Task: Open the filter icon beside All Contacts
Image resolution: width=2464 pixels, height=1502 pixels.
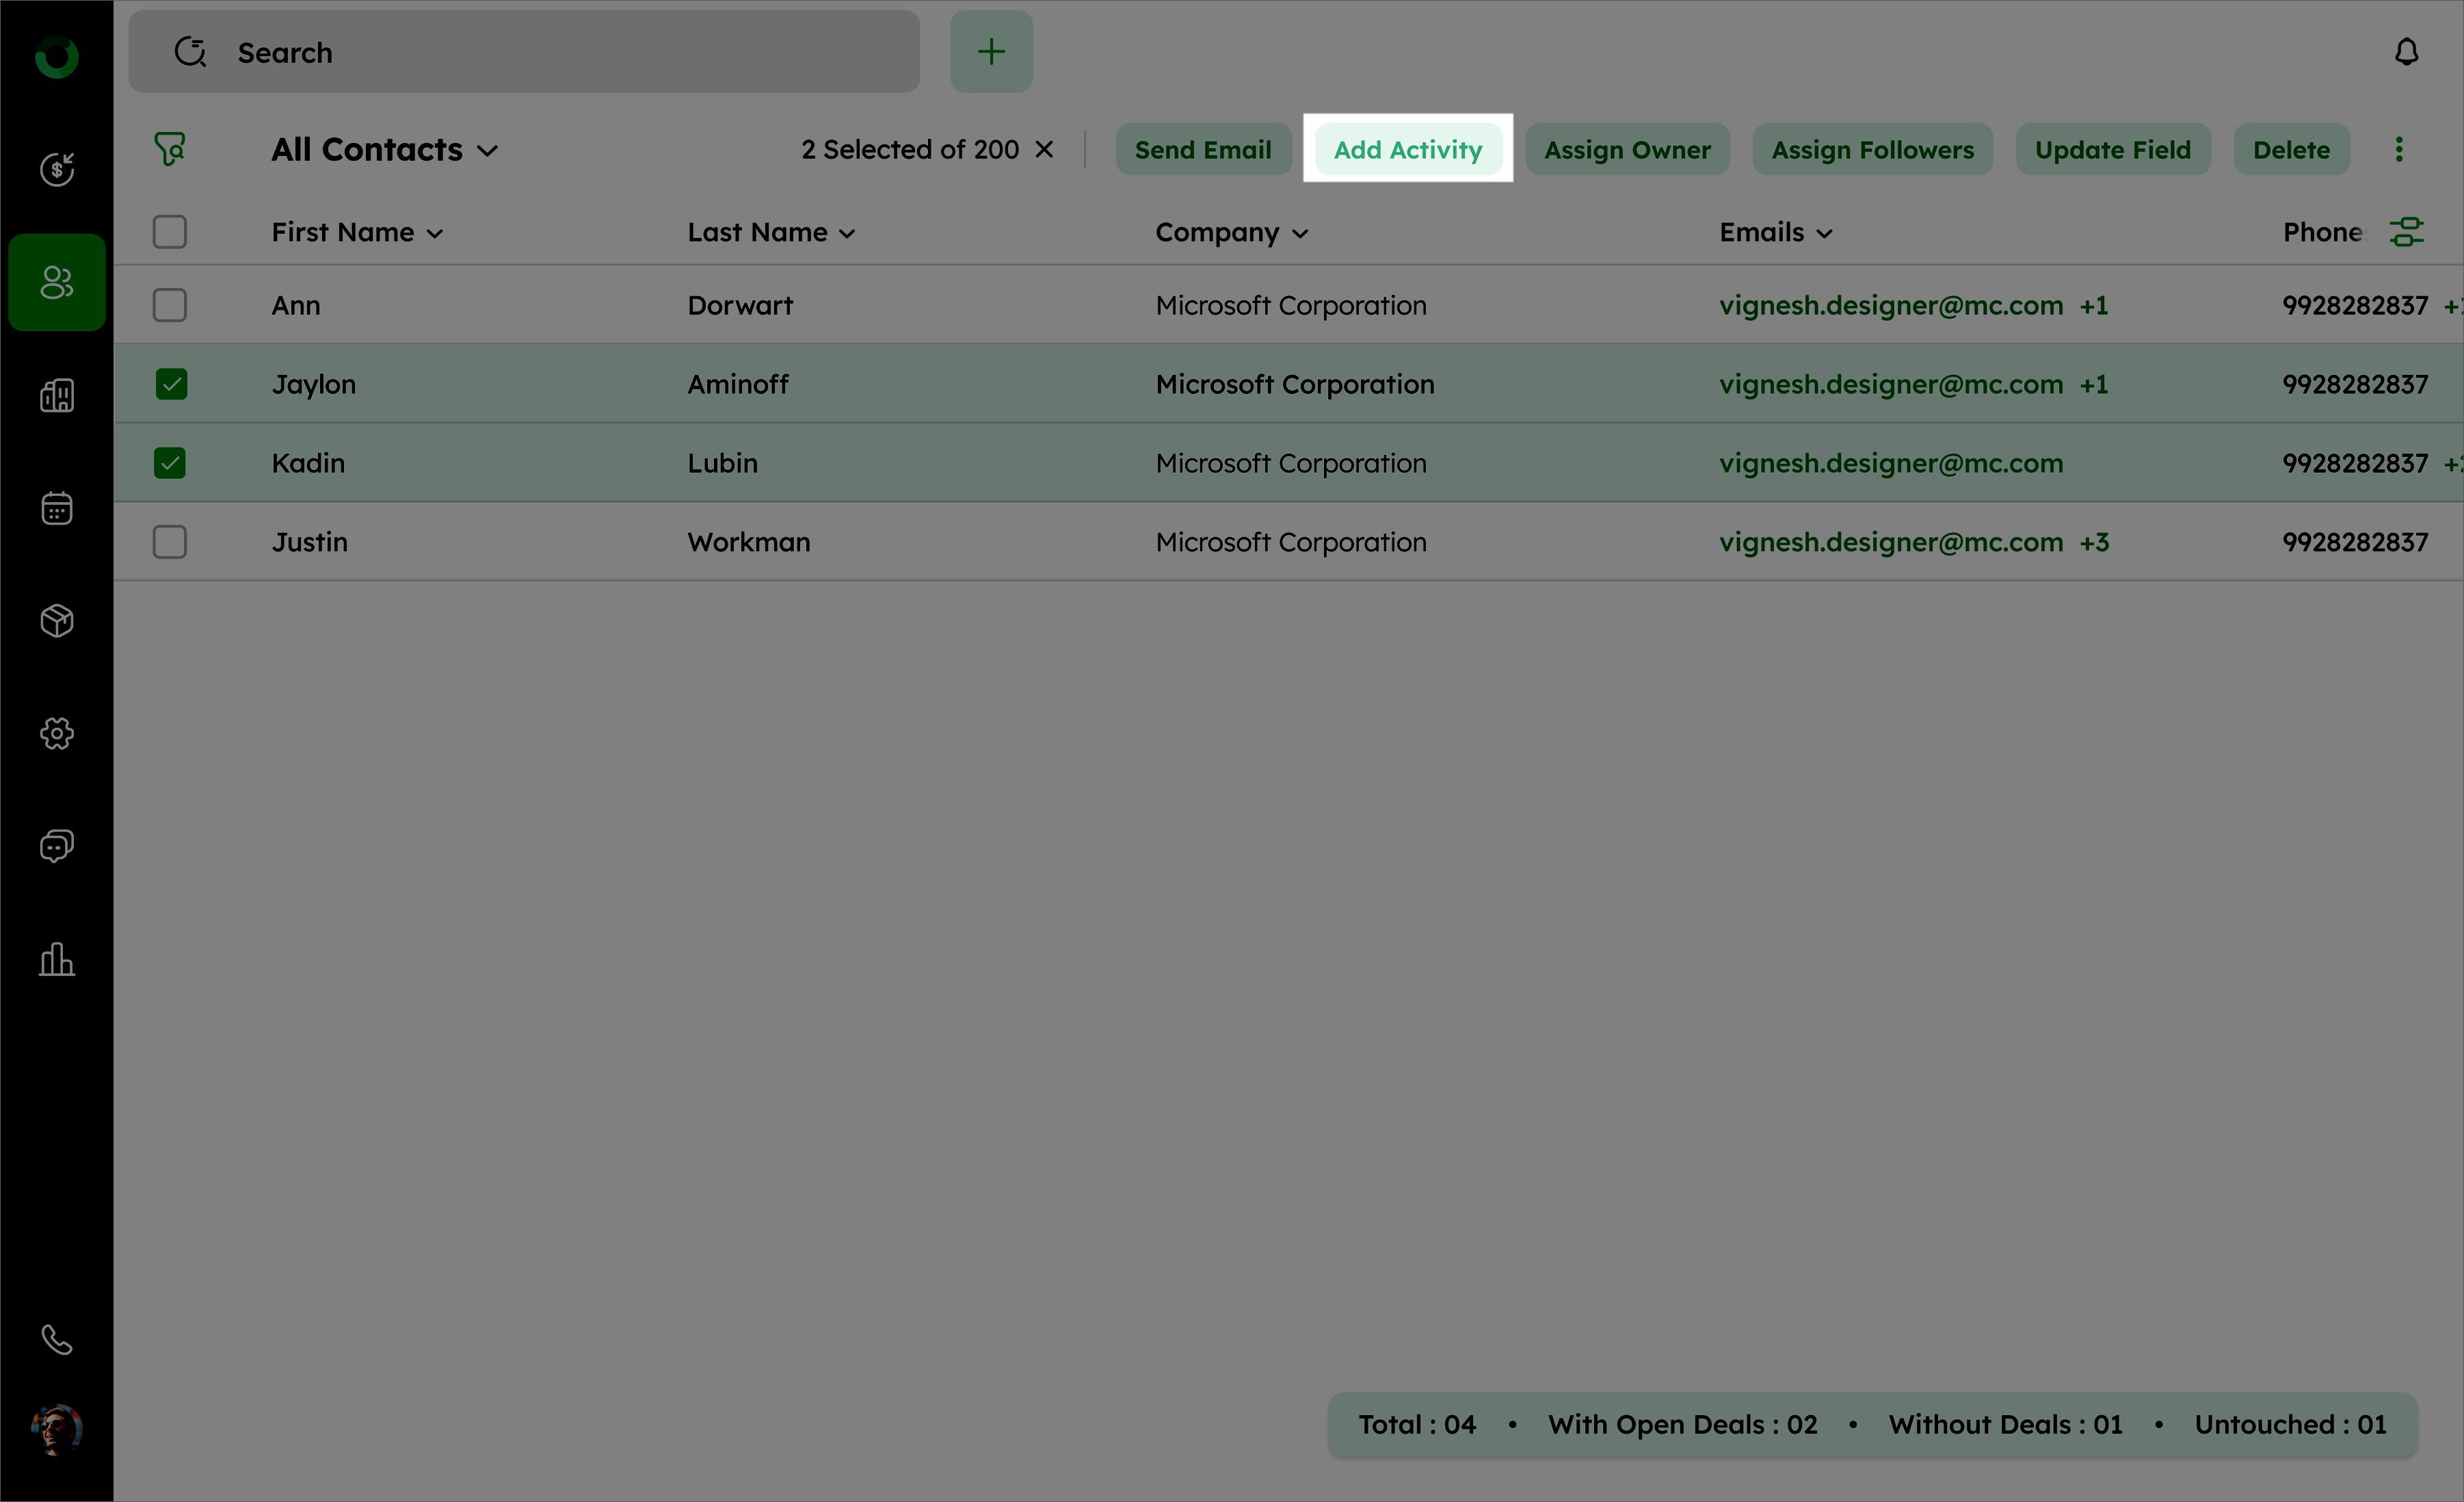Action: [x=170, y=150]
